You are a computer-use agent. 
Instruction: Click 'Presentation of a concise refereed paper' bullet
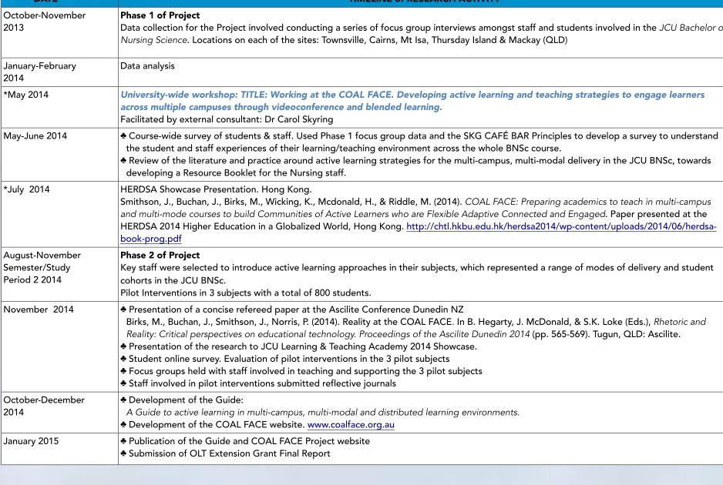pos(292,309)
